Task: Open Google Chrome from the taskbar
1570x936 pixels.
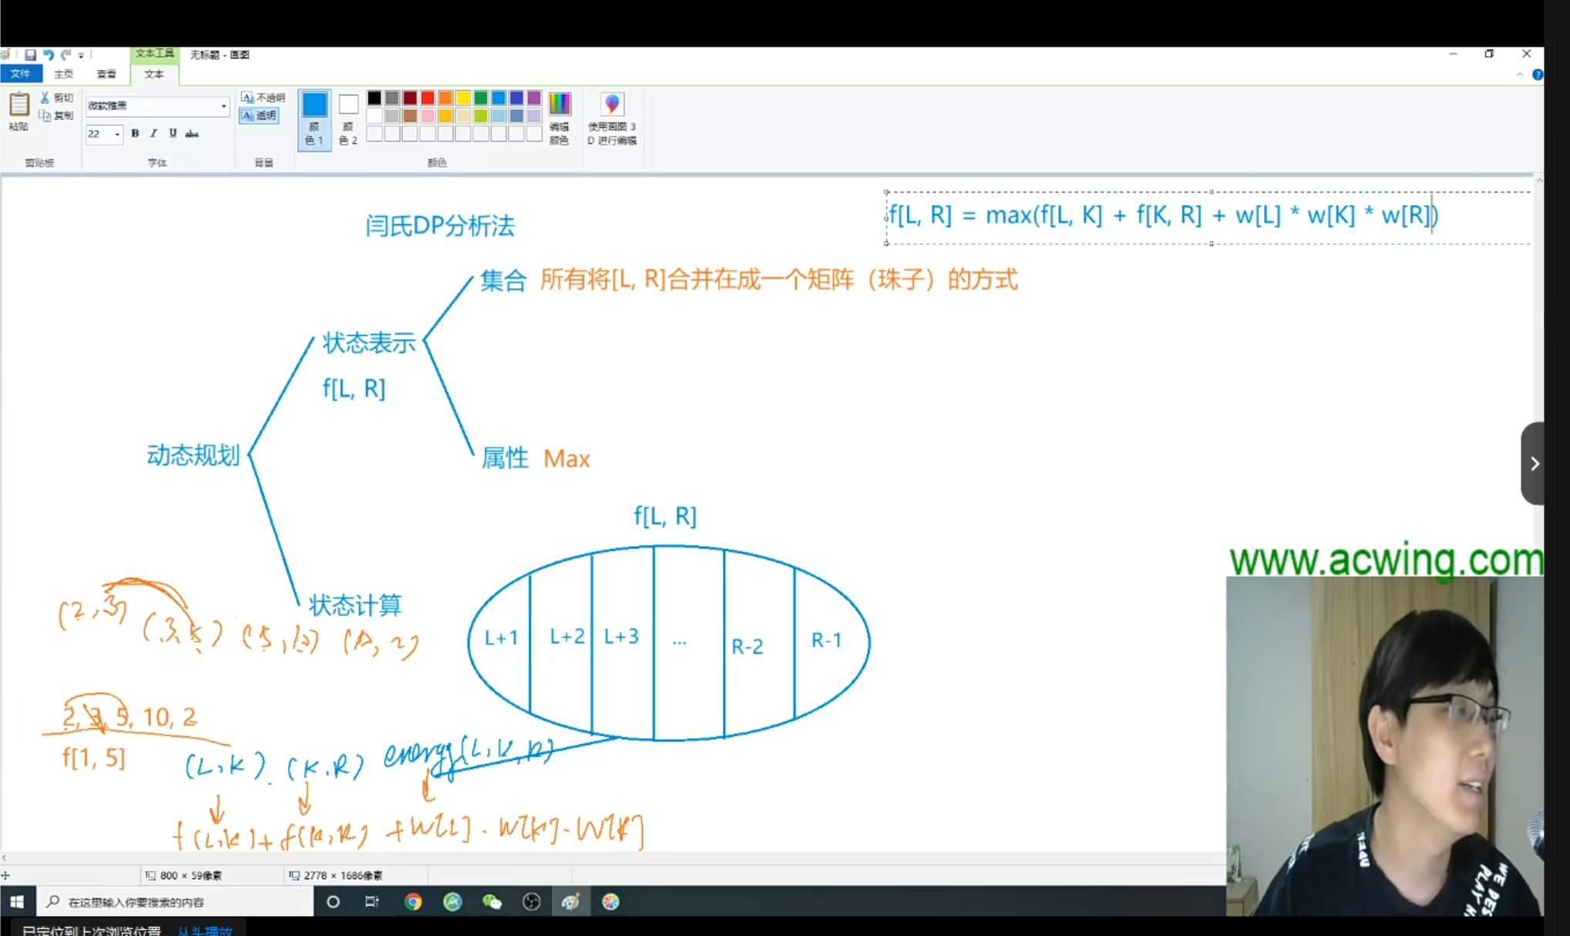Action: pyautogui.click(x=413, y=901)
